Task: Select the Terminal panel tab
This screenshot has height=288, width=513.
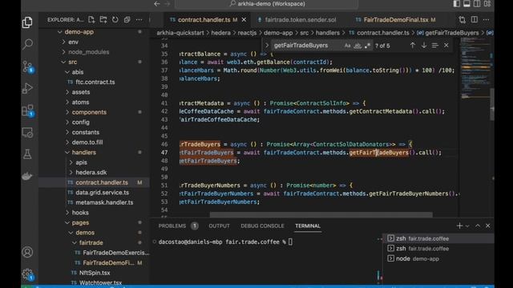Action: point(308,226)
